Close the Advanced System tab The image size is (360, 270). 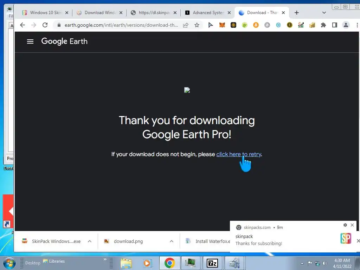coord(229,13)
